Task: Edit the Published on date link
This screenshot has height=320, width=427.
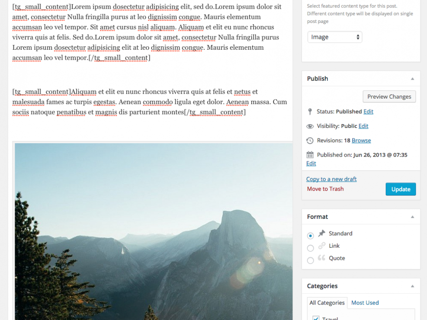Action: point(311,163)
